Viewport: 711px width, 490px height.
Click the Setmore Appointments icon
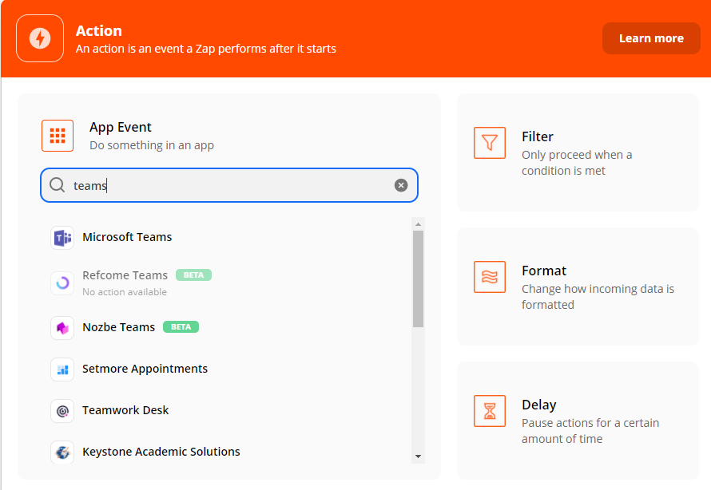pos(62,369)
